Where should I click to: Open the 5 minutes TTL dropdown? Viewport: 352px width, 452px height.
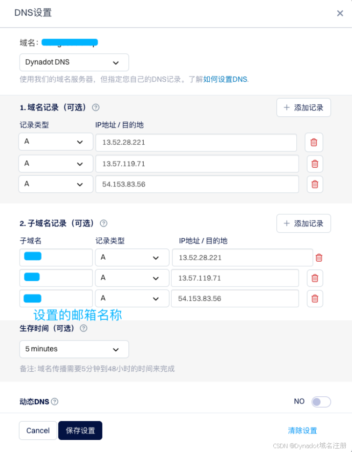click(x=74, y=349)
